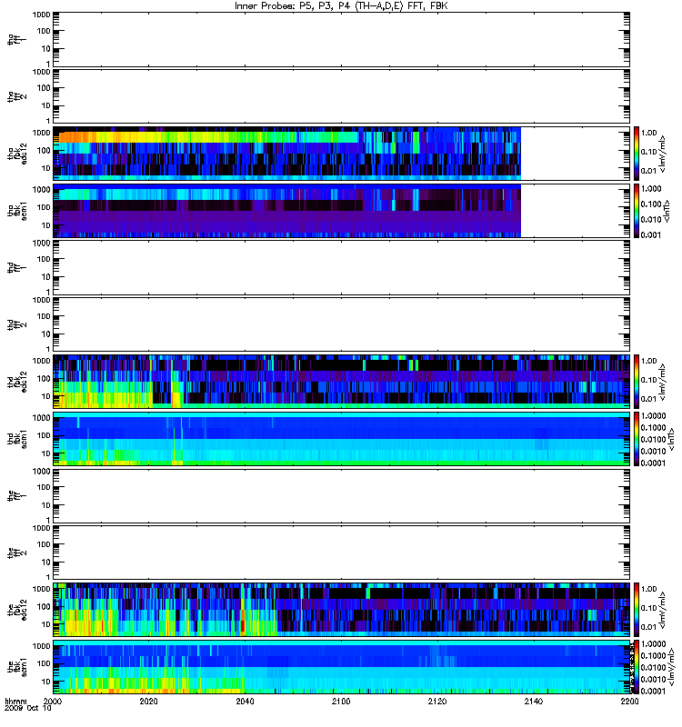Click the the fbk edc12 color bar
Screen dimensions: 682x727
click(637, 610)
